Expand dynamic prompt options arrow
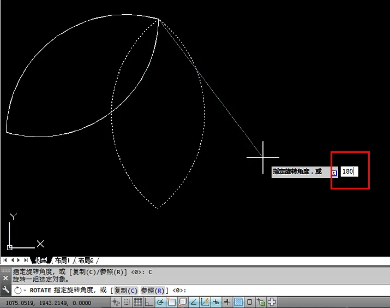 tap(334, 173)
